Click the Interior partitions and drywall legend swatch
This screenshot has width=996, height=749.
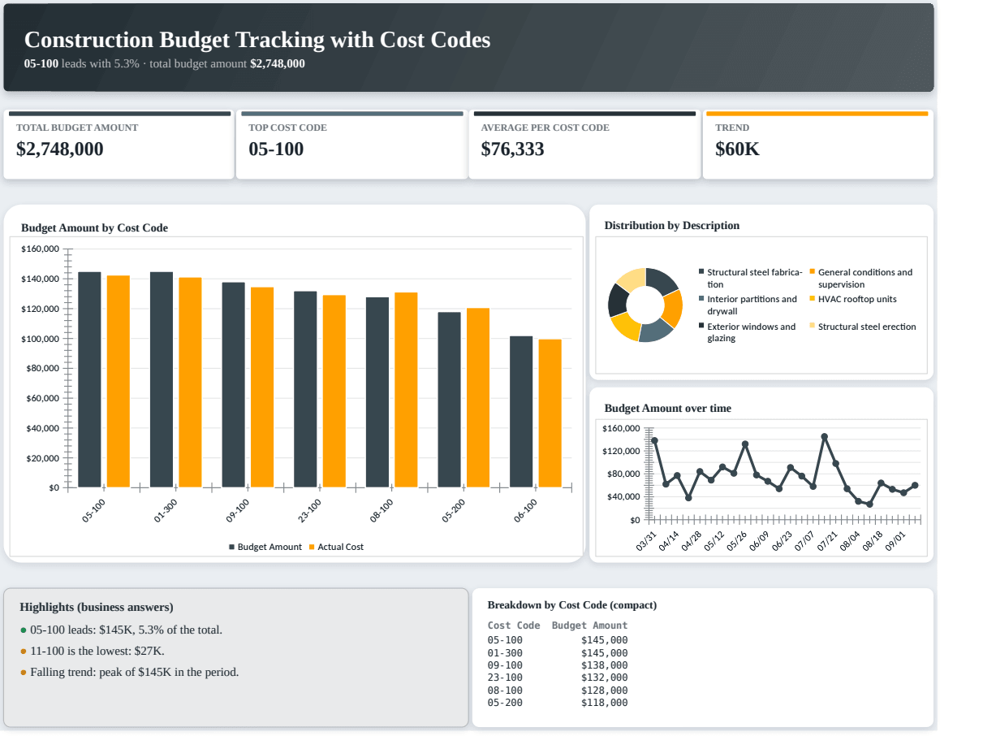[701, 299]
